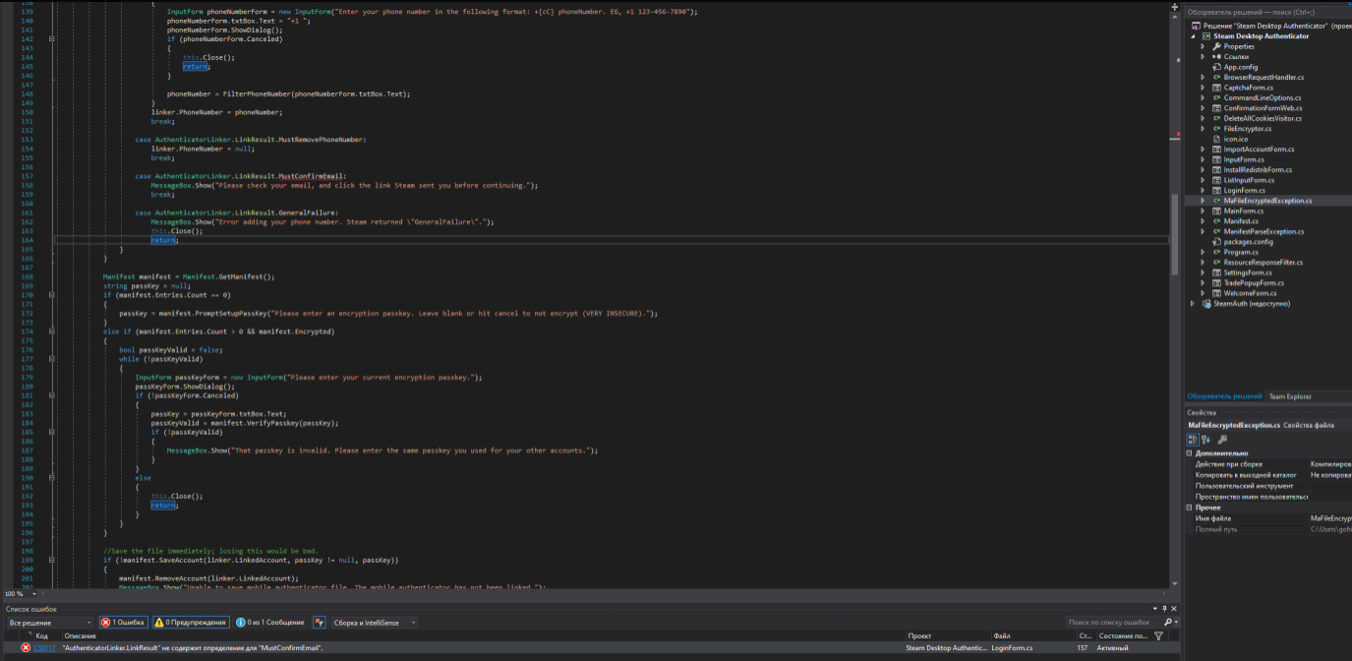Screen dimensions: 1352x661
Task: Collapse the 'Дополнительно' properties group
Action: pos(1191,453)
